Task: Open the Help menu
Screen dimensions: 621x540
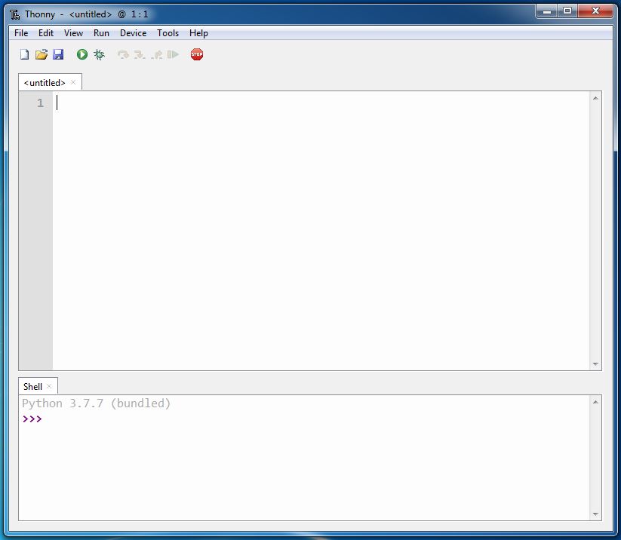Action: click(x=198, y=33)
